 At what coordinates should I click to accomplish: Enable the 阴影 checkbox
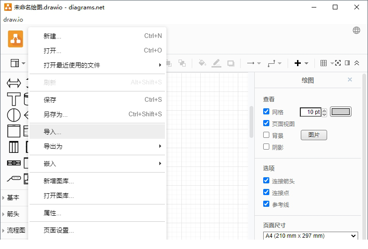tap(266, 147)
